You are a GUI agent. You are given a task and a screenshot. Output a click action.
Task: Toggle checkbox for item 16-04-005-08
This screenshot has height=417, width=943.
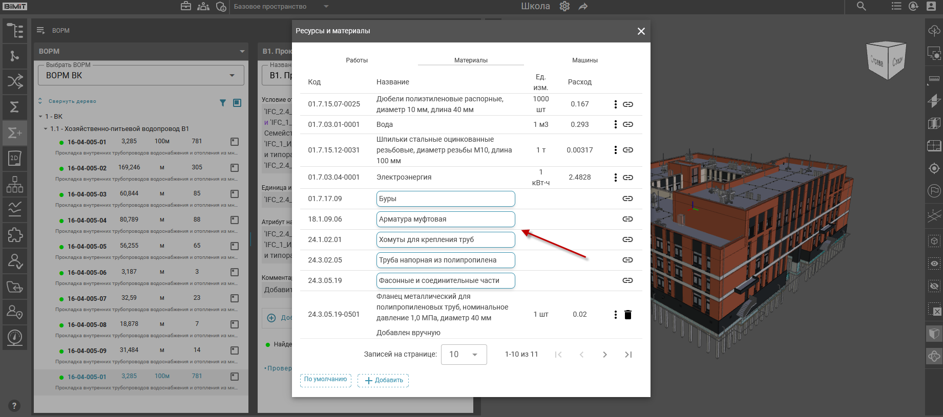point(235,324)
